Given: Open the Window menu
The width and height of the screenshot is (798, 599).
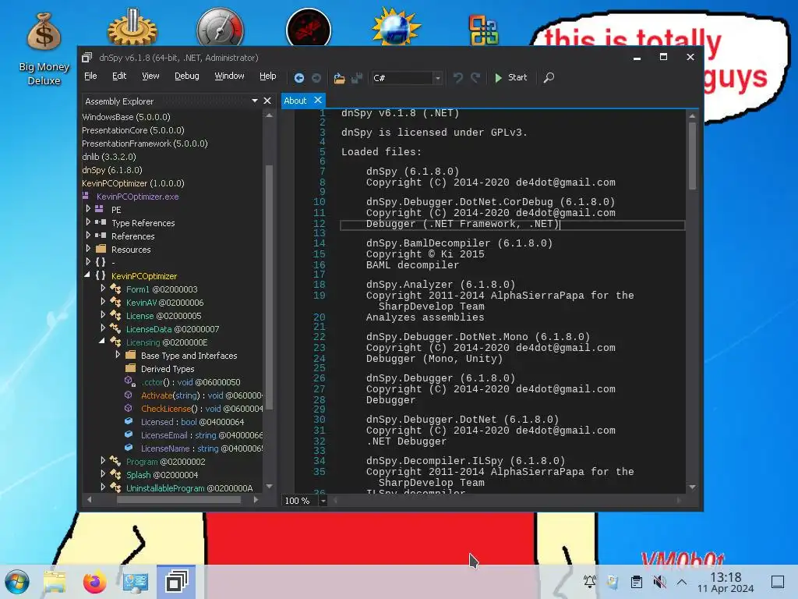Looking at the screenshot, I should coord(229,76).
